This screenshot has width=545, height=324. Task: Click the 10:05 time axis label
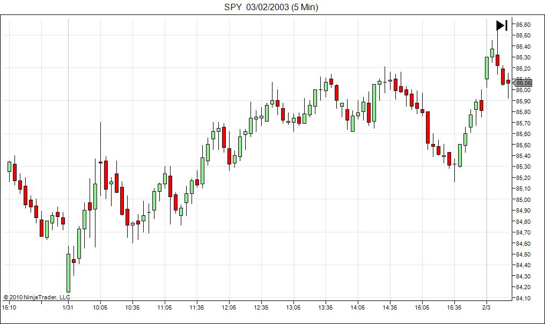pyautogui.click(x=100, y=307)
